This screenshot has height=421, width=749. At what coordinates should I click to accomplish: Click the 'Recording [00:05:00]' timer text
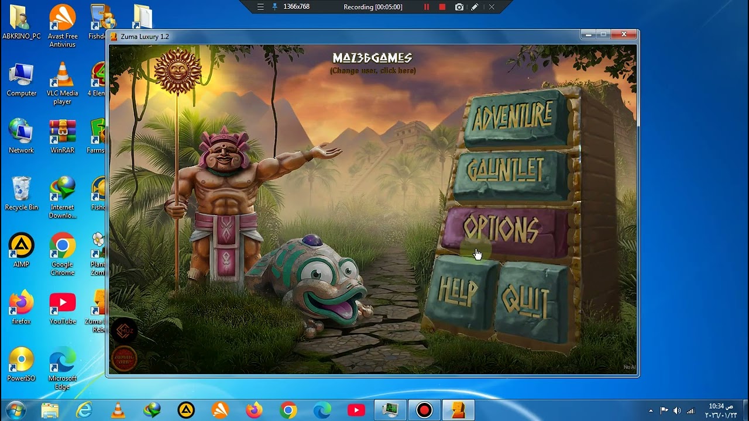373,7
